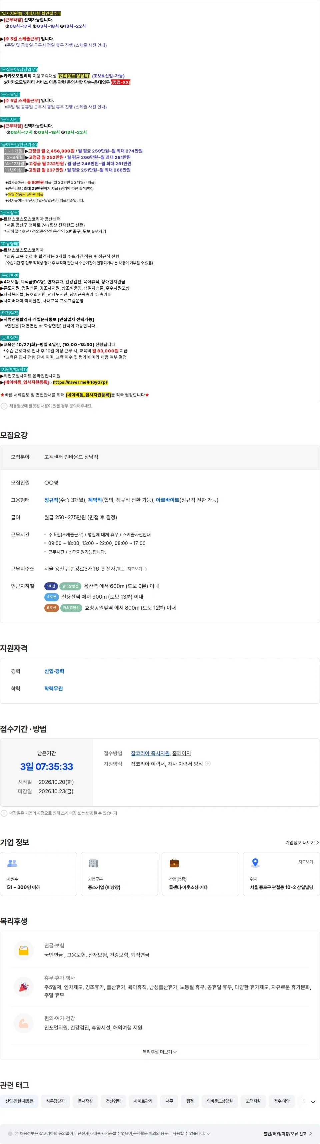Click the 1호선 subway badge
The width and height of the screenshot is (320, 1144).
tap(51, 586)
